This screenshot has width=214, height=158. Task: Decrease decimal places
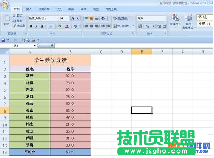click(164, 26)
